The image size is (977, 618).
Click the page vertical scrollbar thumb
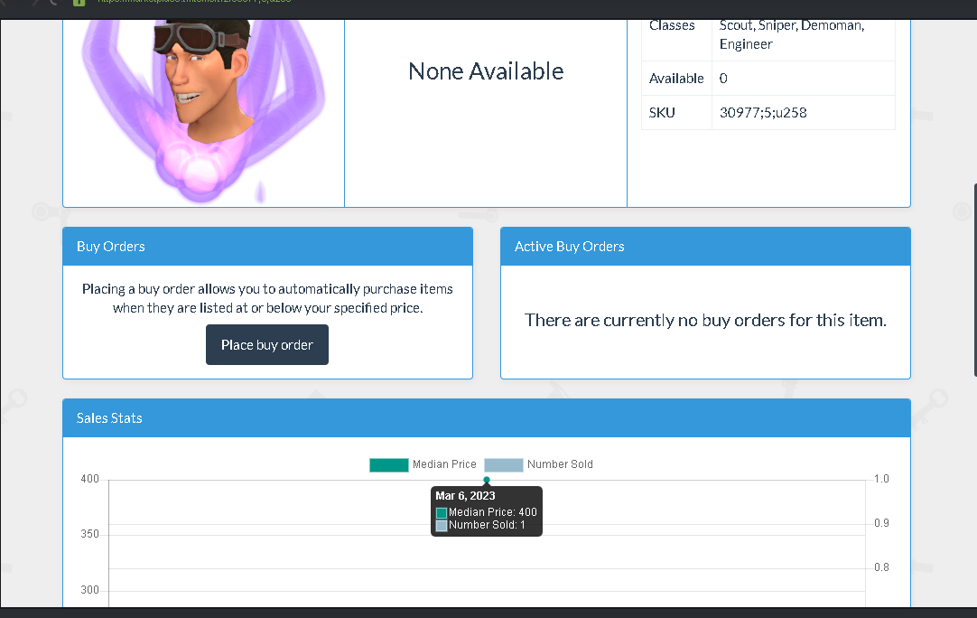pyautogui.click(x=975, y=280)
